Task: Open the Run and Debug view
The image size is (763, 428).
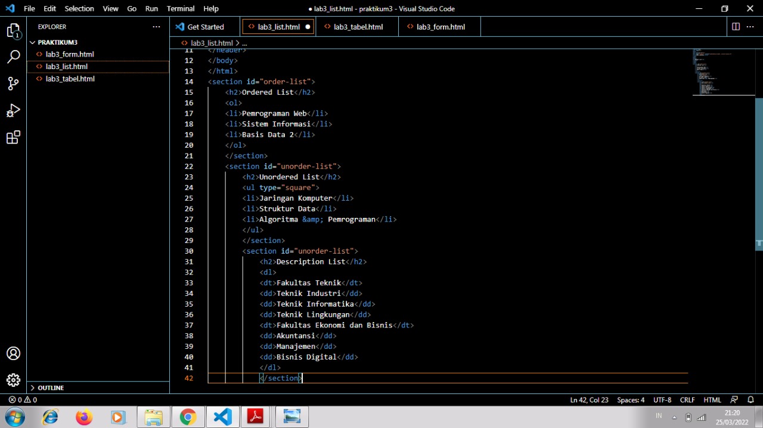Action: [x=13, y=111]
